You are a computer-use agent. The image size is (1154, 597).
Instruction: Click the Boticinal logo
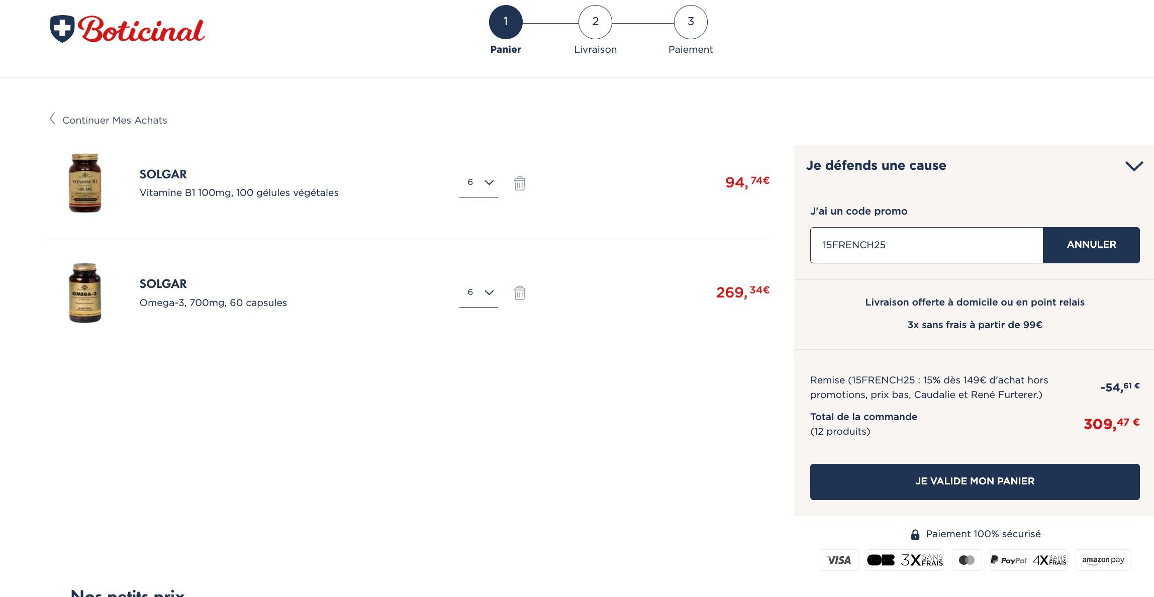point(127,29)
